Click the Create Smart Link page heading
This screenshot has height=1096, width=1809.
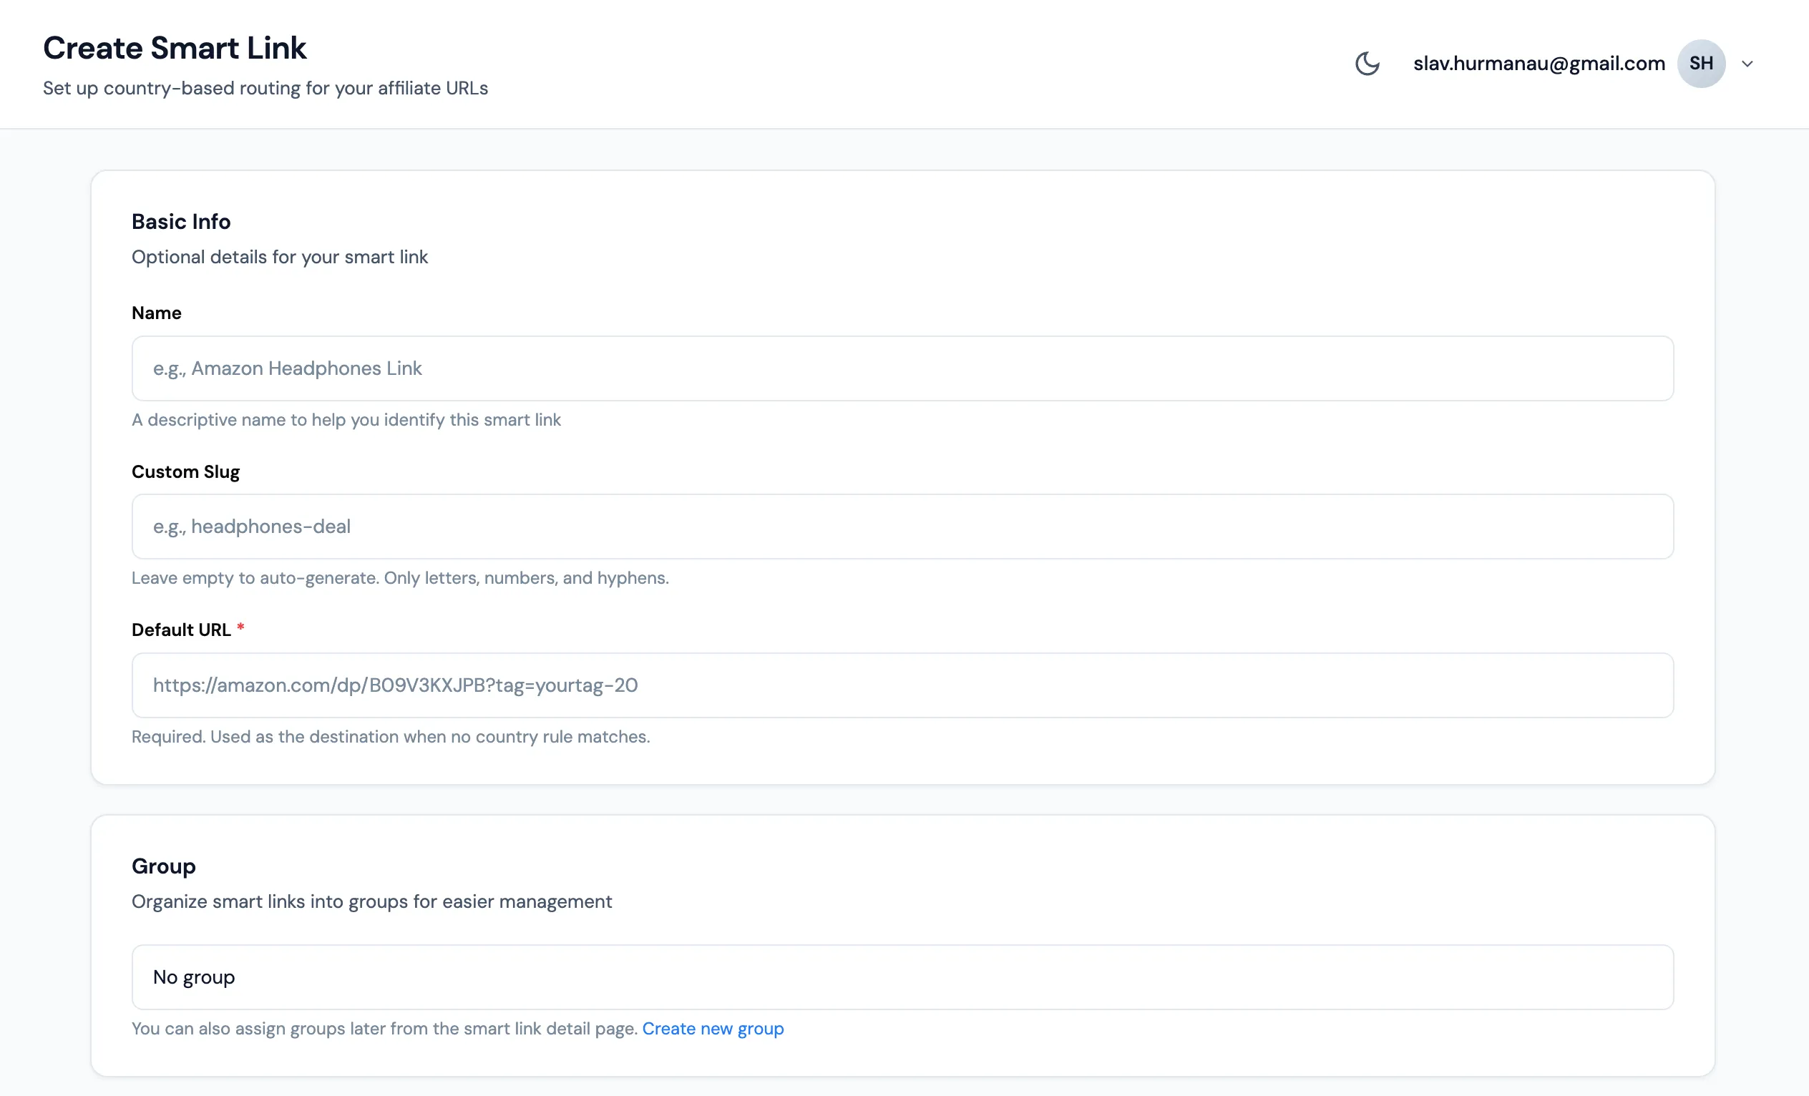(x=175, y=48)
